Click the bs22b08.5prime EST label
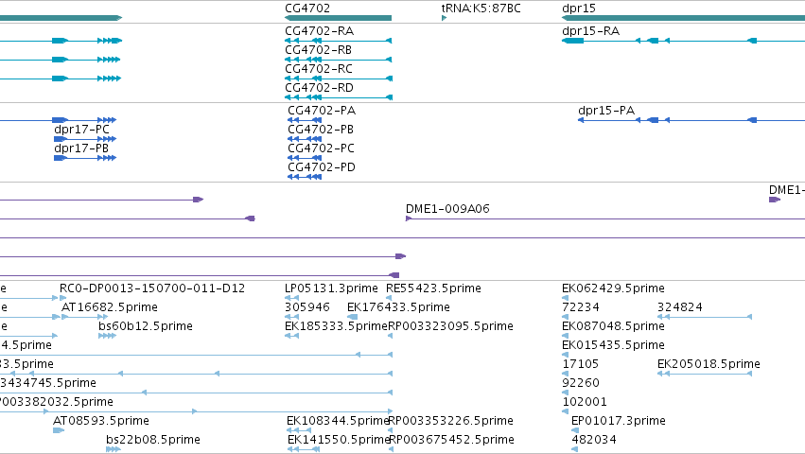Image resolution: width=805 pixels, height=454 pixels. tap(153, 441)
